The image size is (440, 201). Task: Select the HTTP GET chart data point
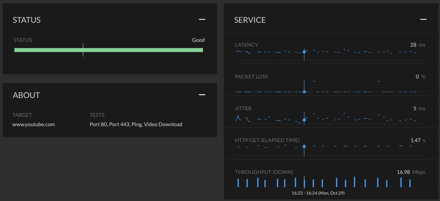click(304, 146)
